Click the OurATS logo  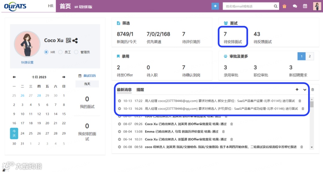tap(15, 6)
